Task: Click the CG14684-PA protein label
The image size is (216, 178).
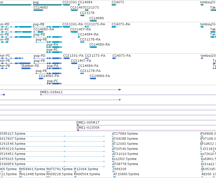Action: tap(88, 66)
